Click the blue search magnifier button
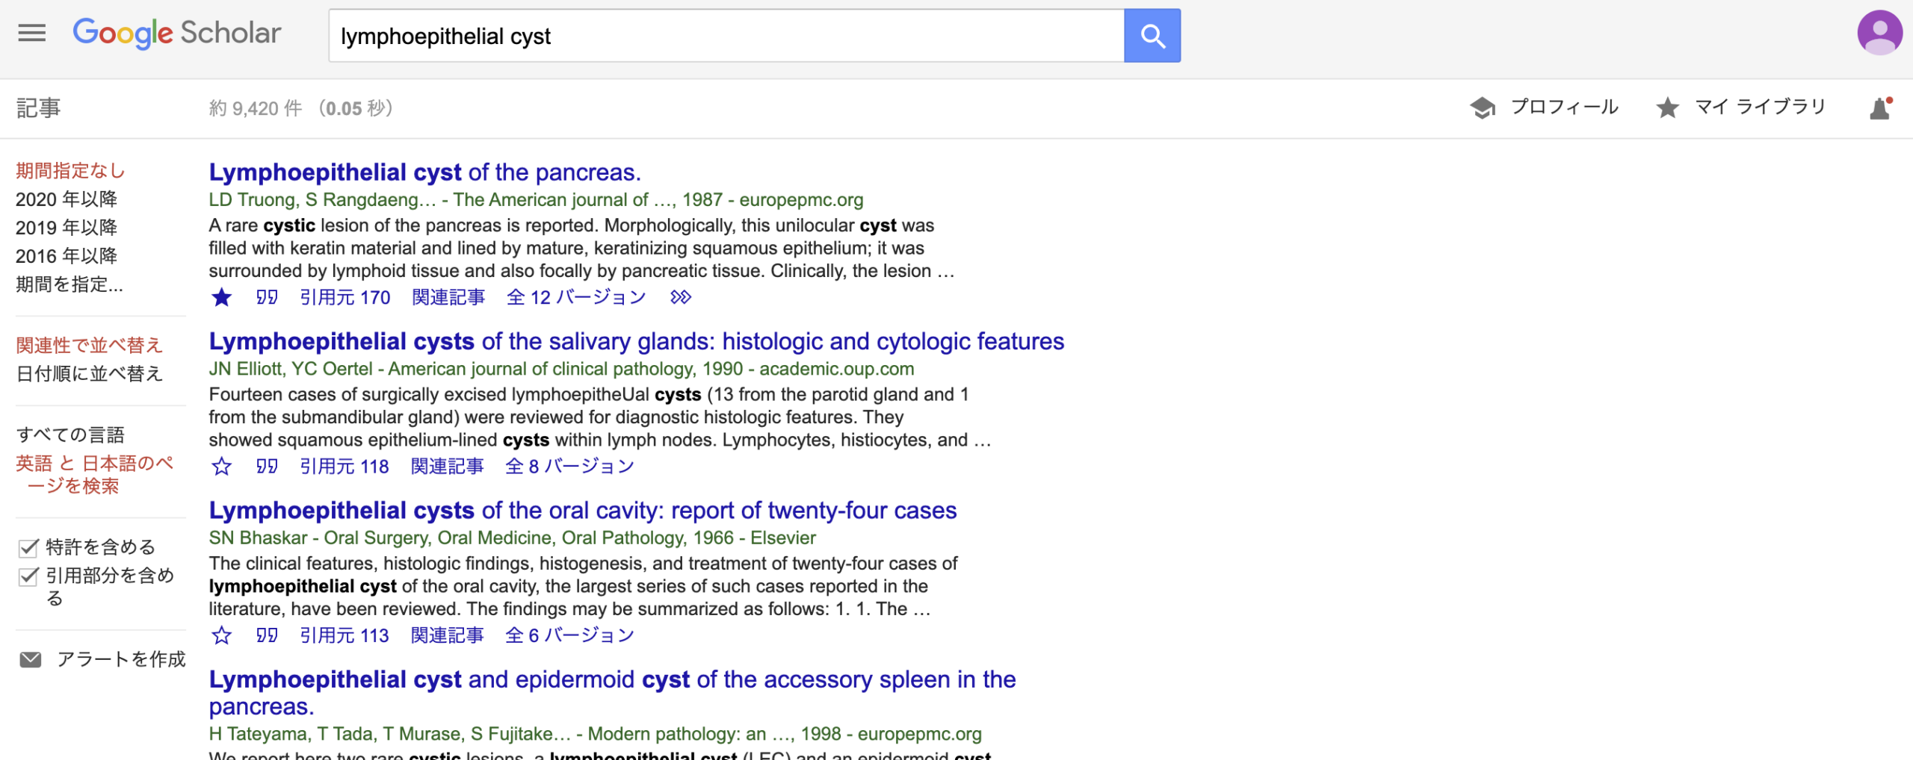Image resolution: width=1913 pixels, height=760 pixels. pos(1152,36)
